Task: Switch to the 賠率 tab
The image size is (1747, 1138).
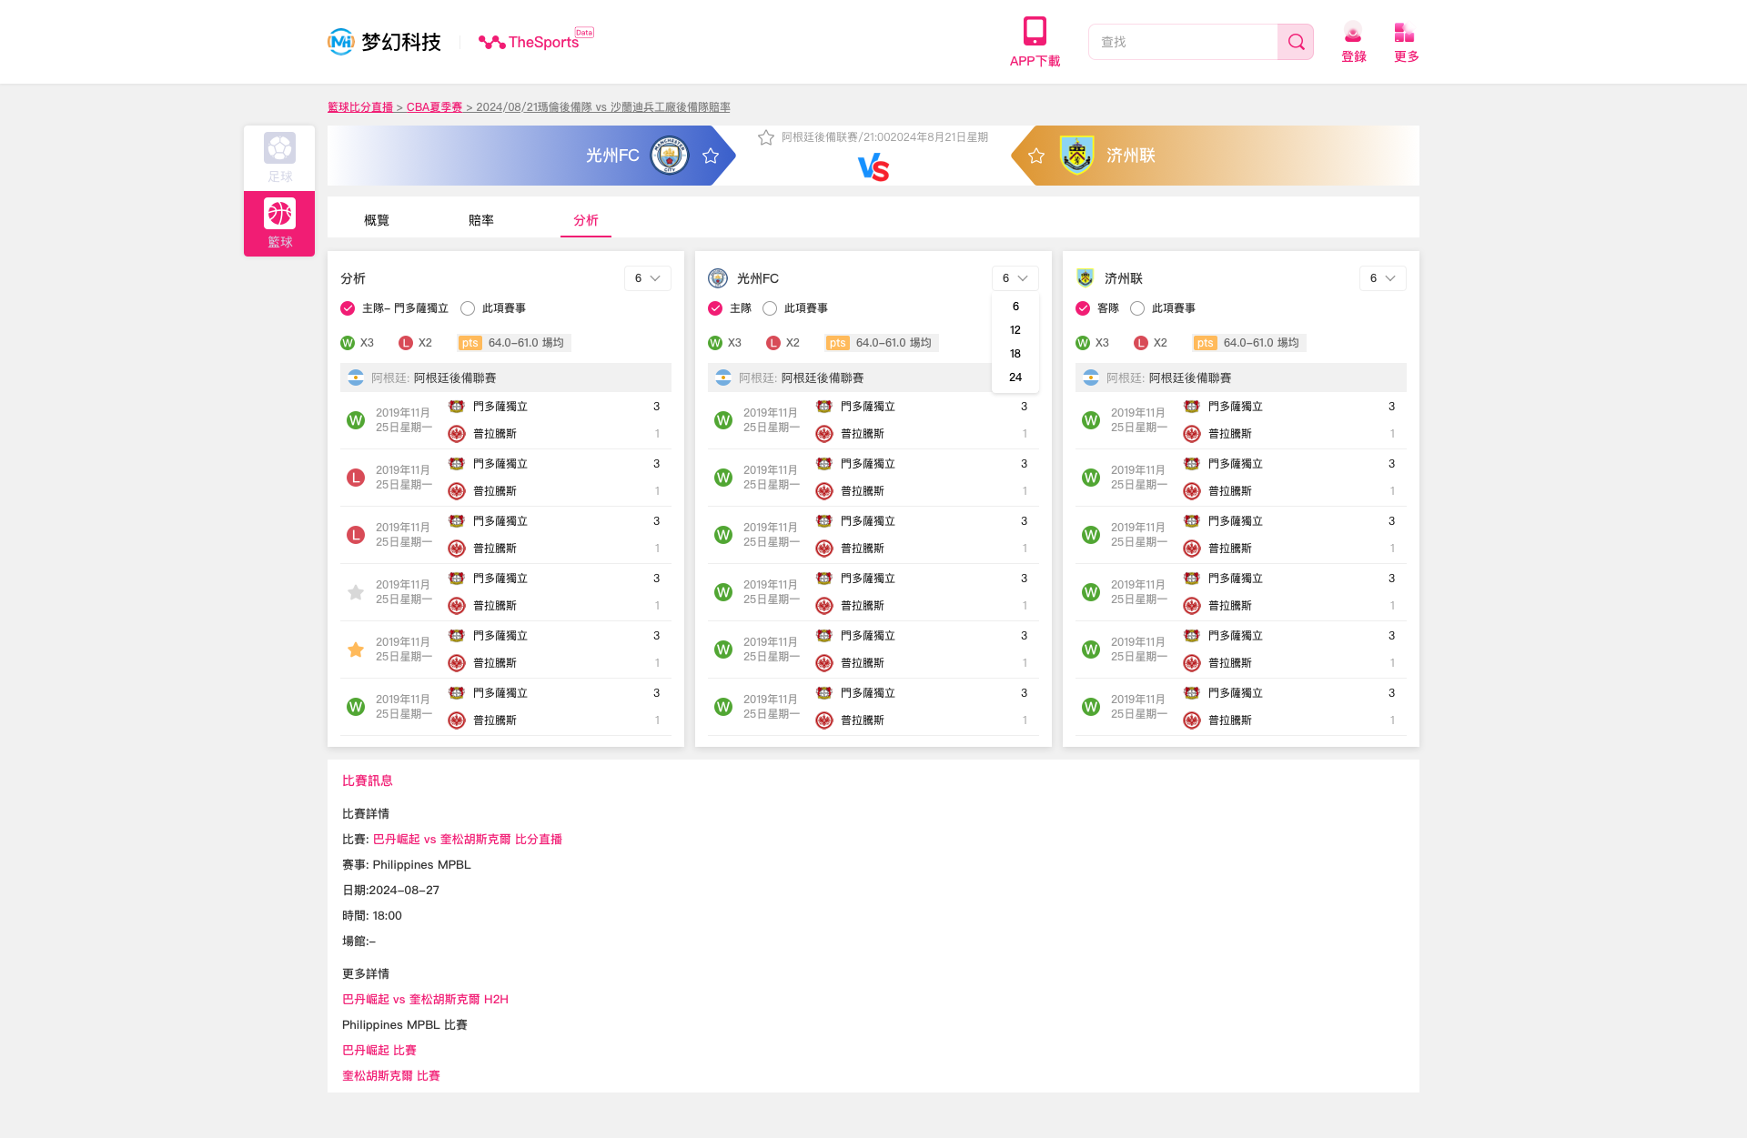Action: pos(481,220)
